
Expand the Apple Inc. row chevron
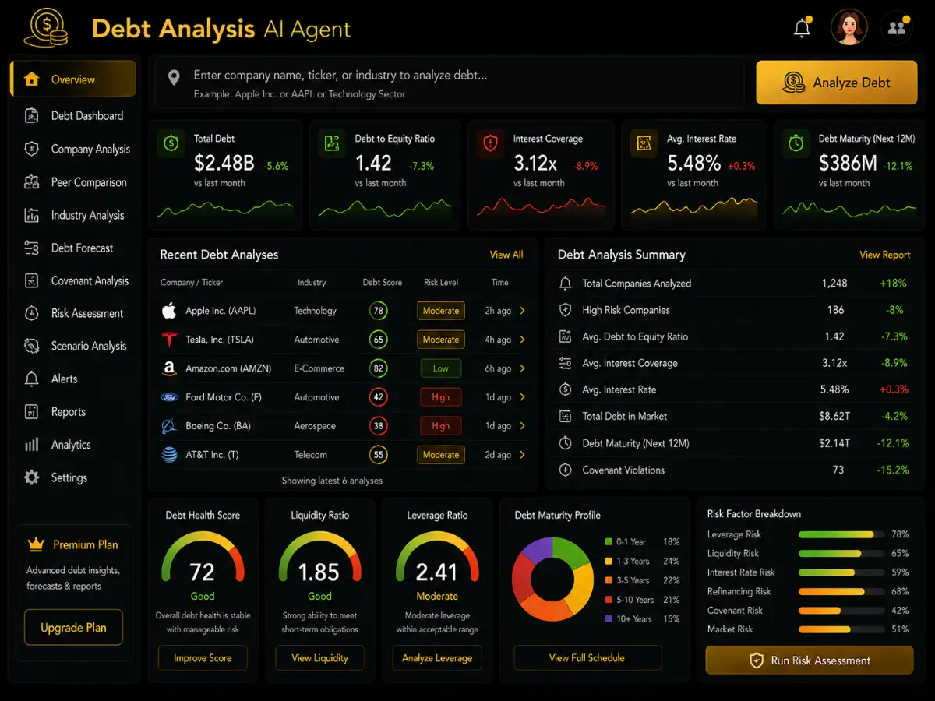(x=522, y=311)
